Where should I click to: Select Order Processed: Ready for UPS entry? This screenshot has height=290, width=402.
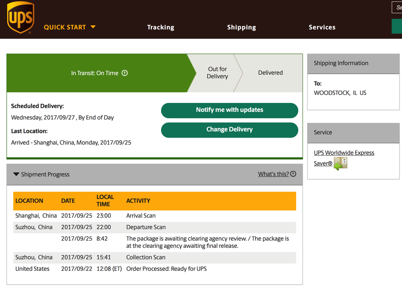[167, 269]
